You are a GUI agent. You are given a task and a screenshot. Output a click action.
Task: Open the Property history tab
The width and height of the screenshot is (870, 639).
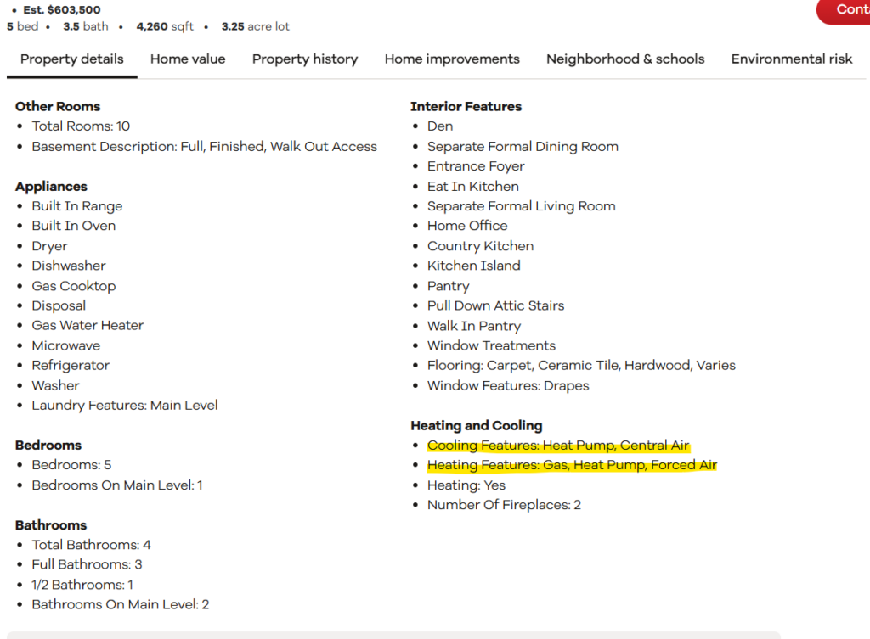(305, 59)
